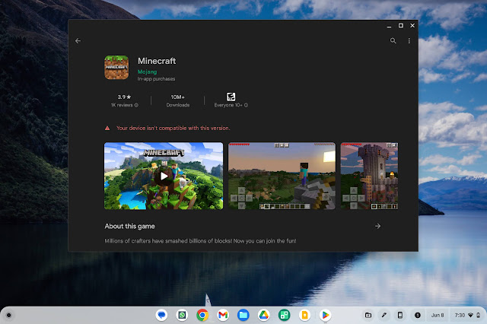Close the Play Store window
The image size is (487, 324).
(x=412, y=26)
